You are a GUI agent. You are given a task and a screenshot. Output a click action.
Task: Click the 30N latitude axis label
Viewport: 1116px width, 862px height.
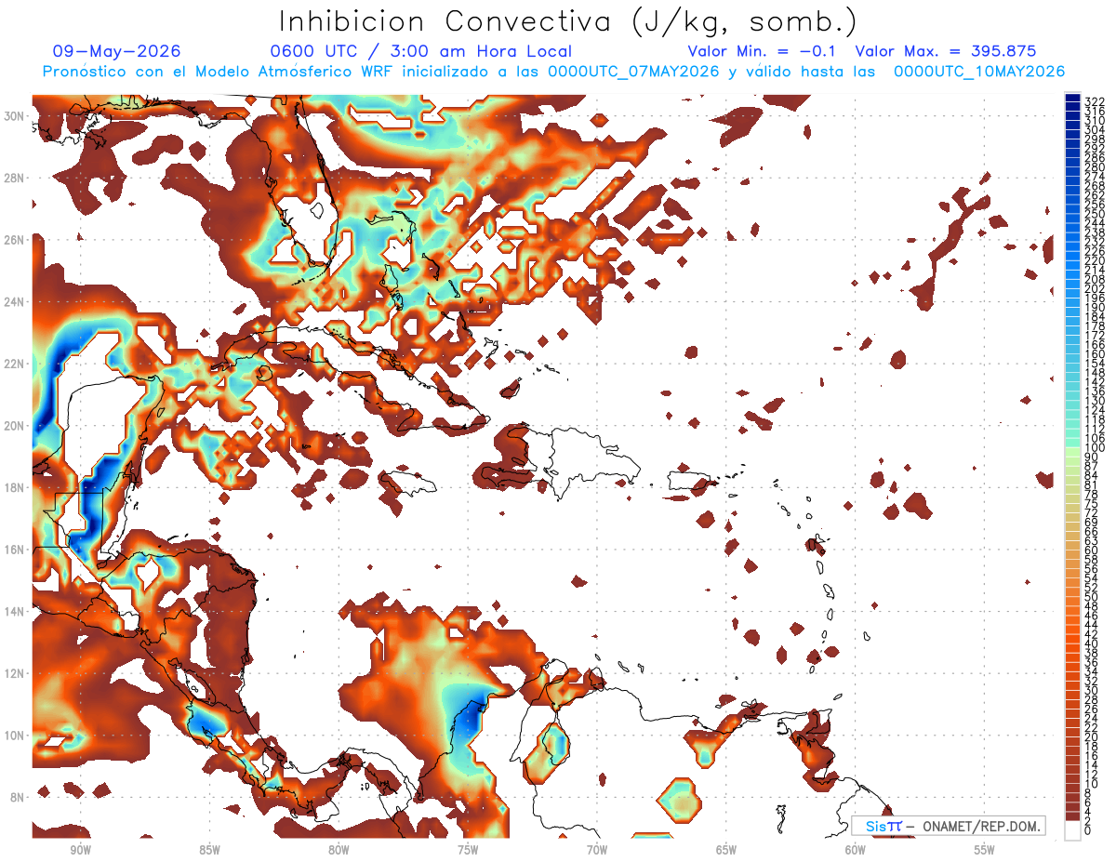pos(15,115)
